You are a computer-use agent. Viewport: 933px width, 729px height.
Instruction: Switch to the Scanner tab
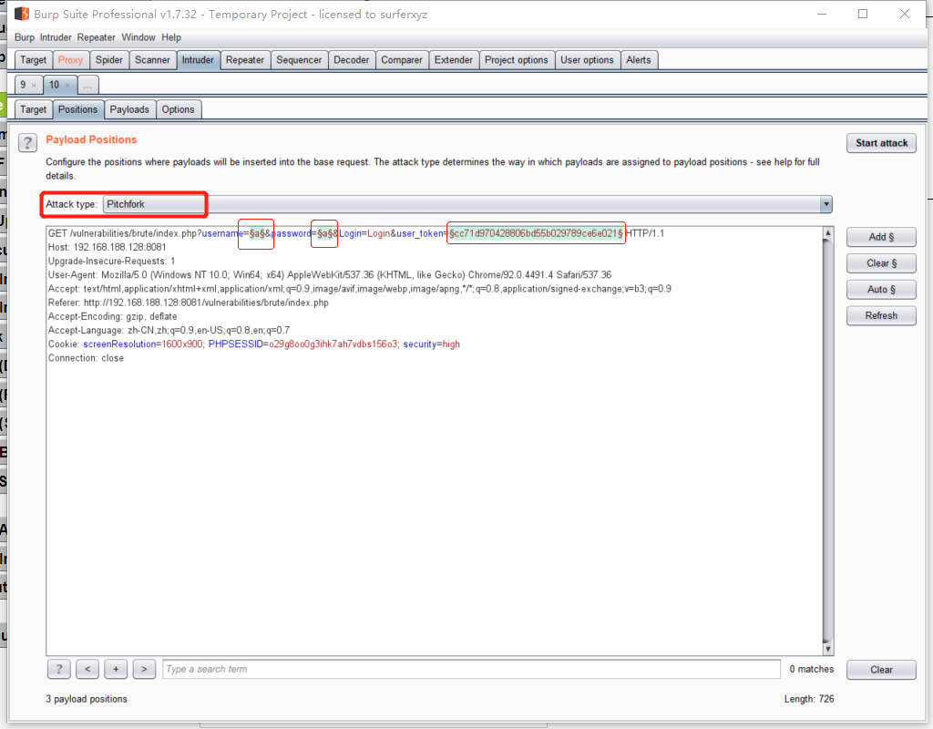click(152, 60)
